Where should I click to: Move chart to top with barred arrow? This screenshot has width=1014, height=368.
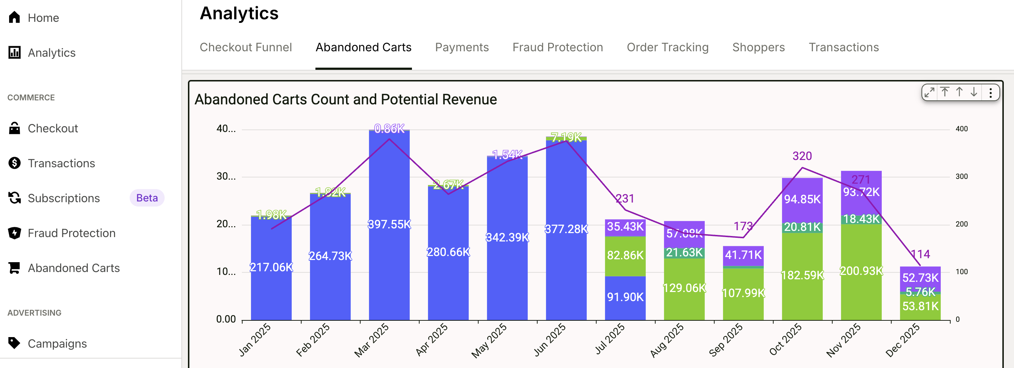(x=945, y=92)
